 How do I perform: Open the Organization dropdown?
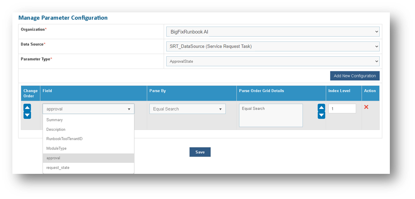pos(273,32)
